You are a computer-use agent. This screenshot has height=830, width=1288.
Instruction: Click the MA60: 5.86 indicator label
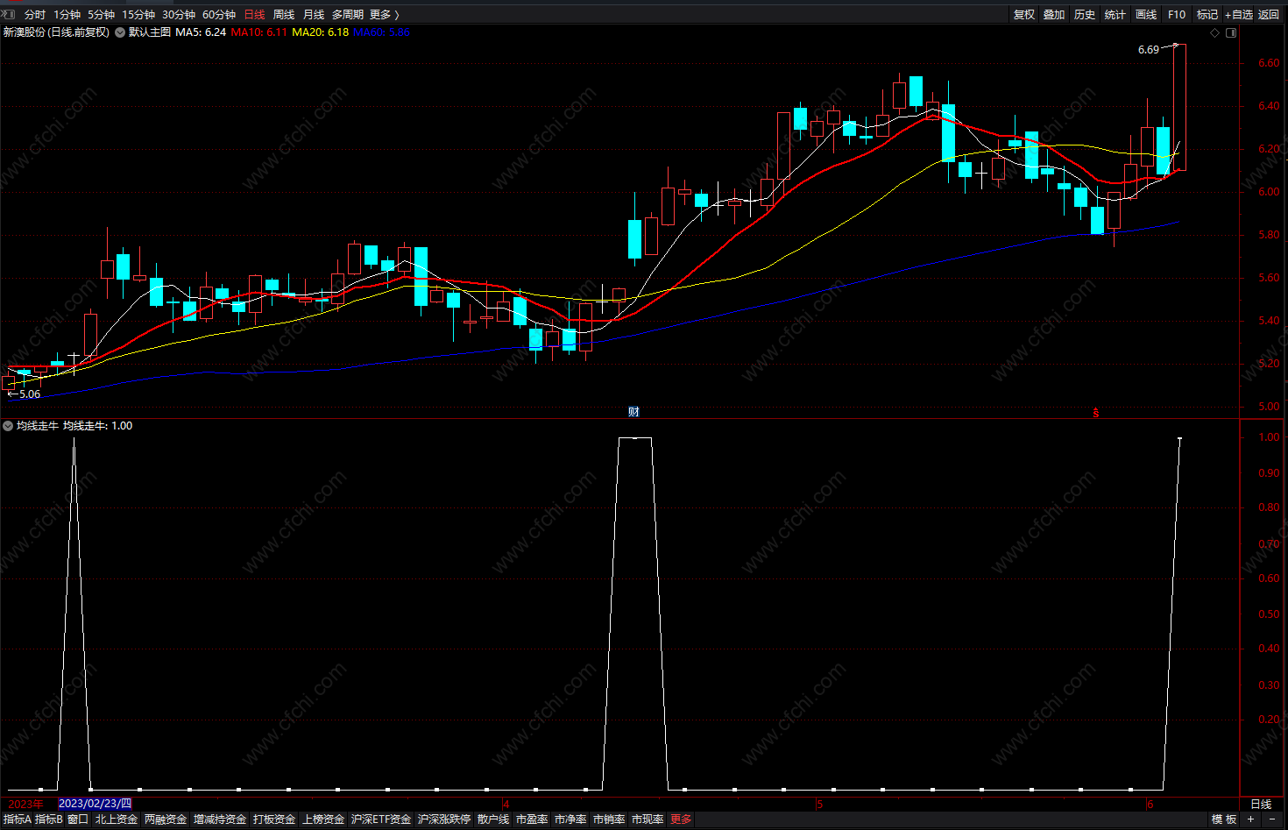(x=381, y=32)
